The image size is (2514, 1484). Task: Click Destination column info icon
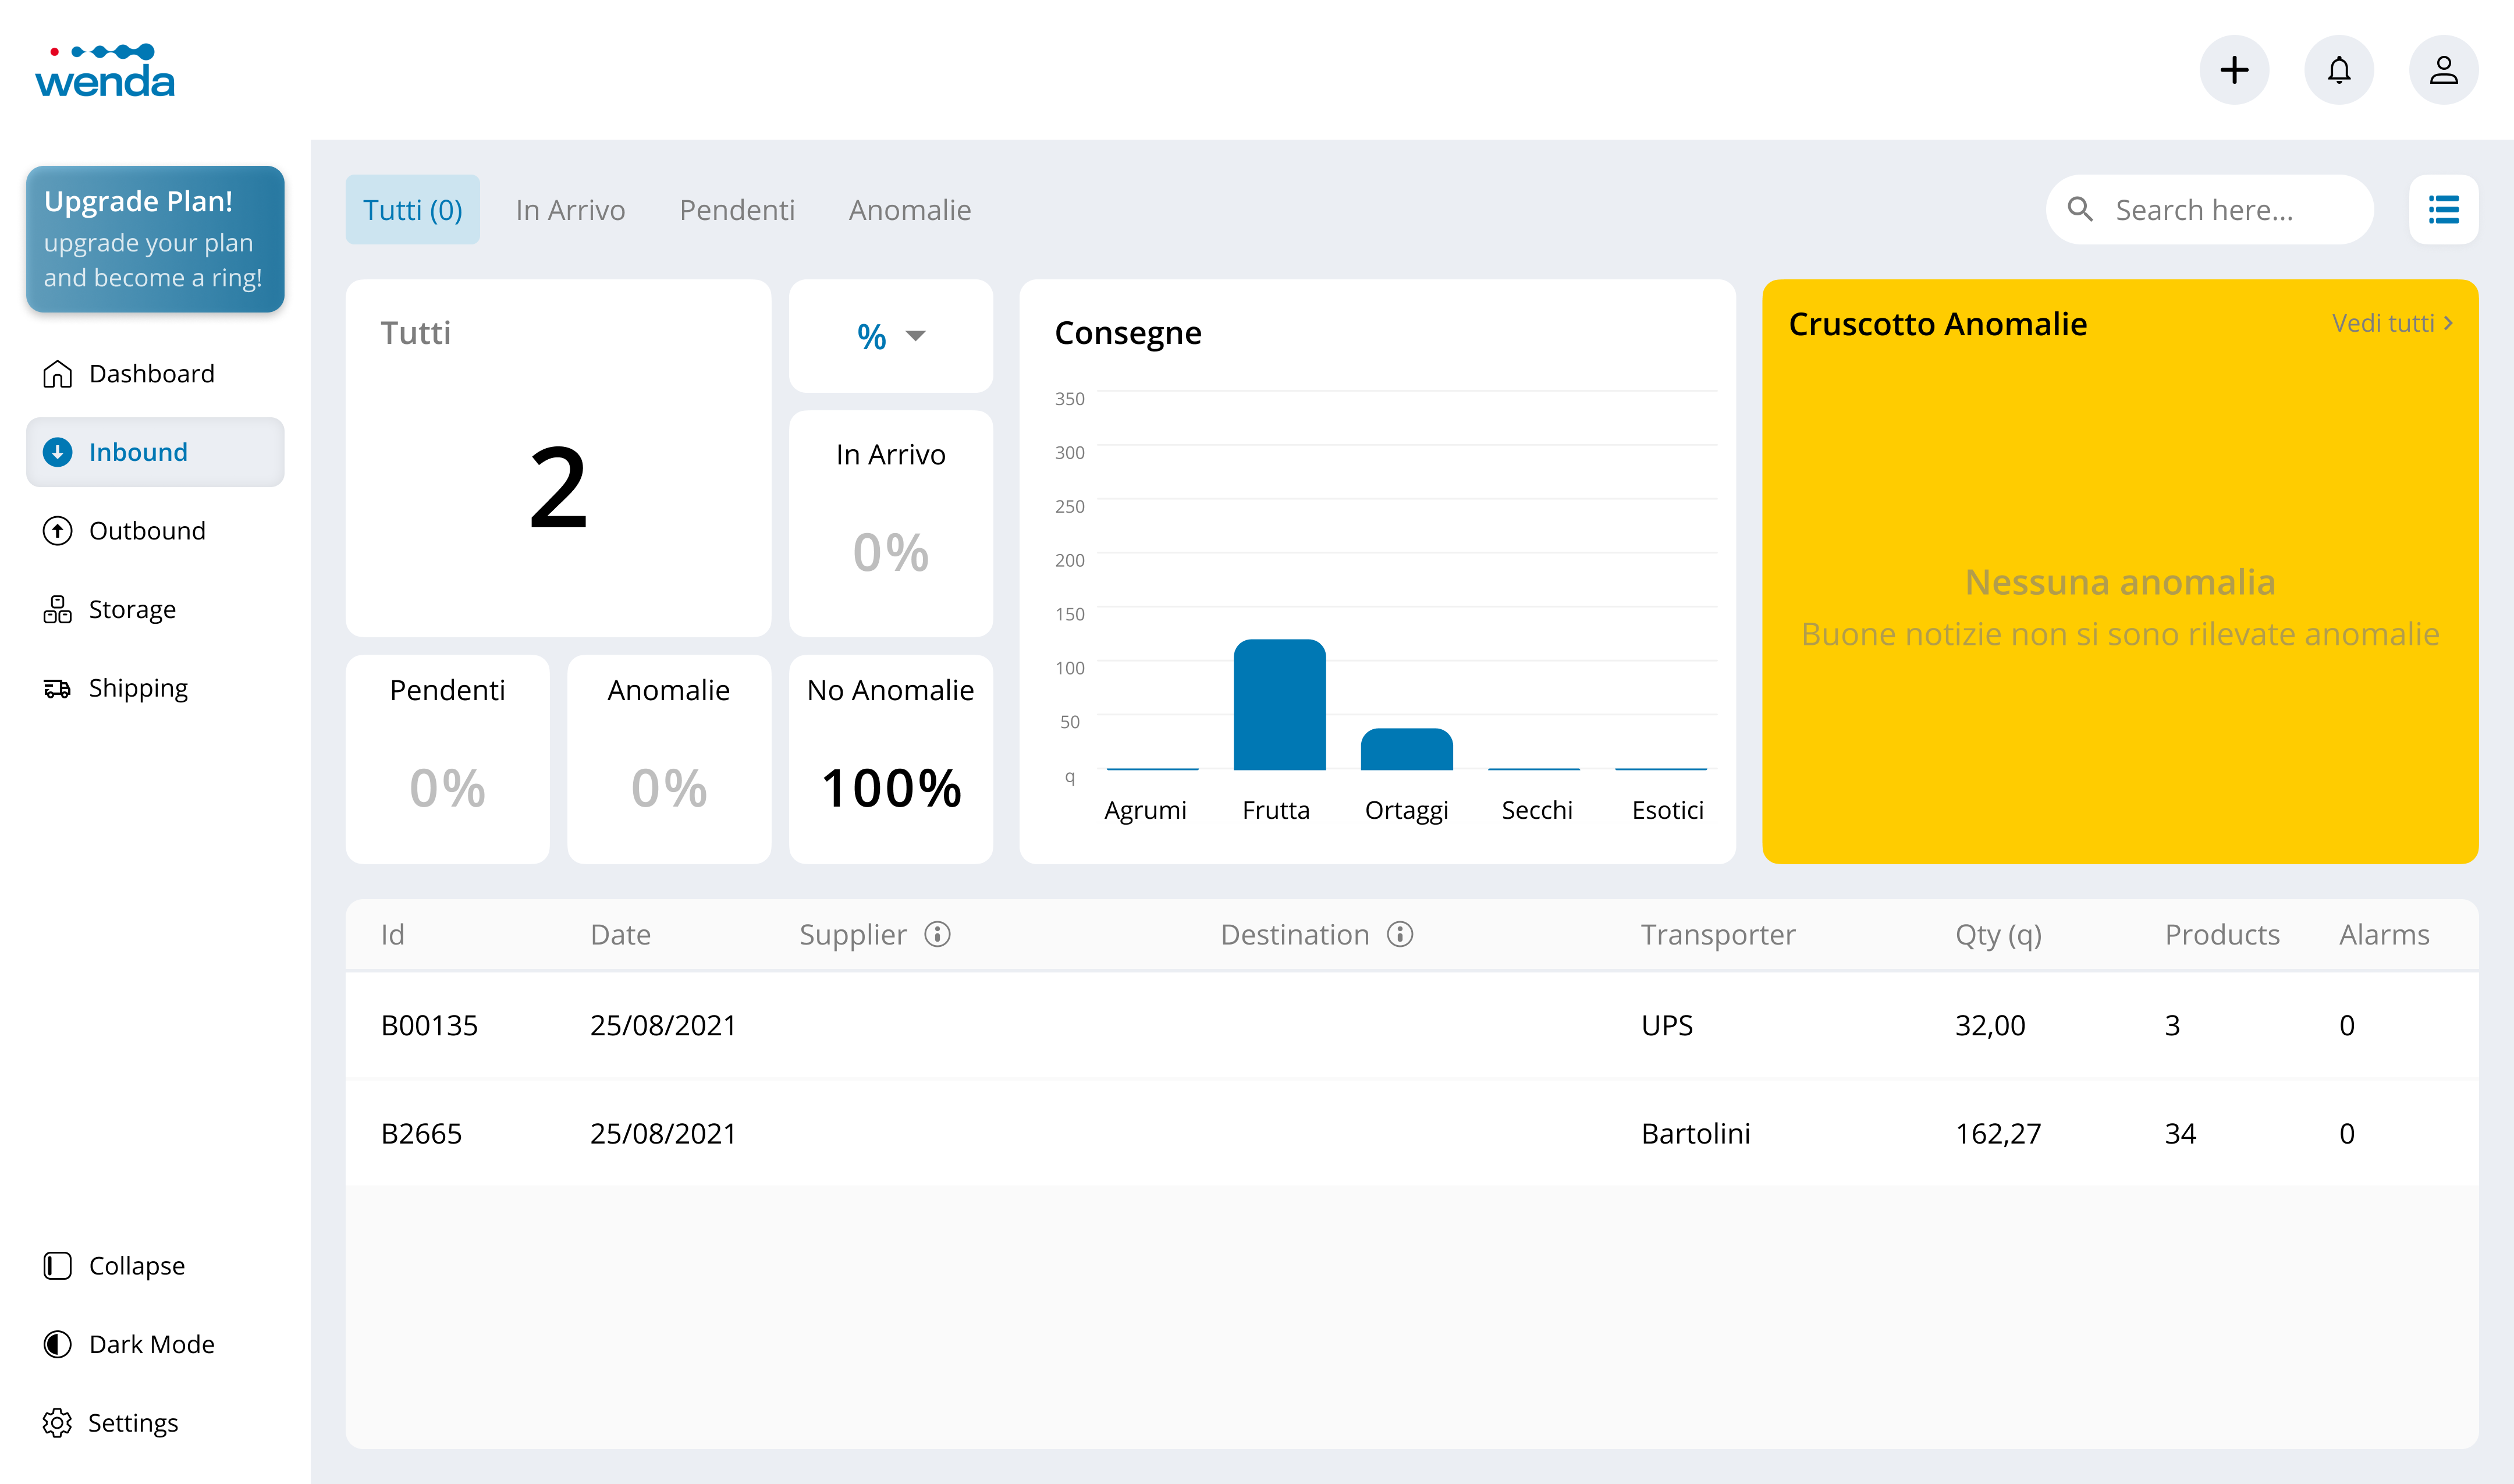coord(1400,934)
